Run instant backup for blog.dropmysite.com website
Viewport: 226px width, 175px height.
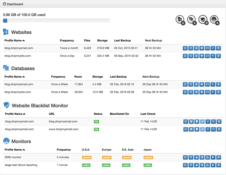coord(213,56)
